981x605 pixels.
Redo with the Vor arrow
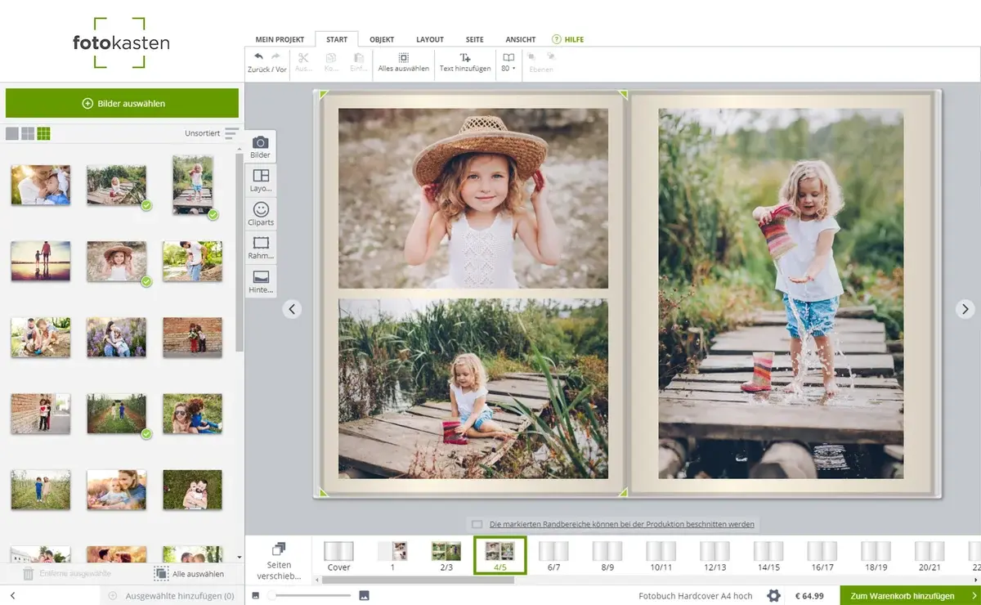275,57
